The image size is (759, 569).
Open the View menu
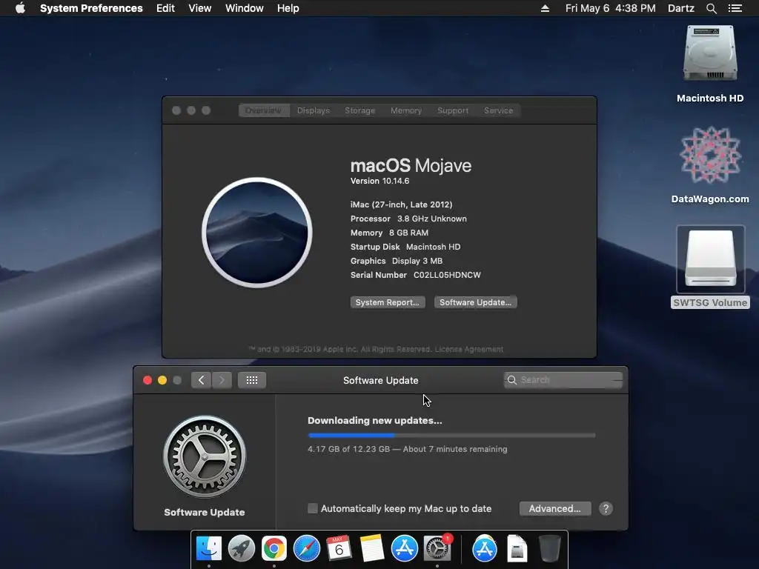coord(200,8)
